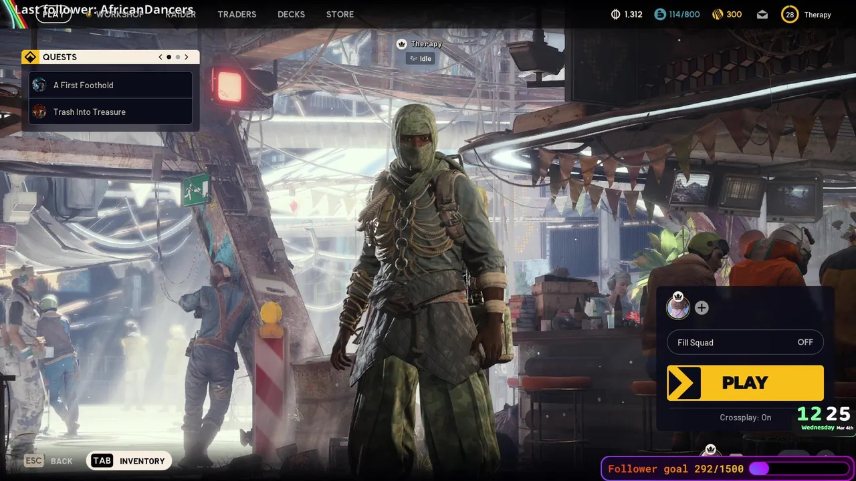Click the Follower goal 292/1500 text
Image resolution: width=856 pixels, height=481 pixels.
point(675,469)
